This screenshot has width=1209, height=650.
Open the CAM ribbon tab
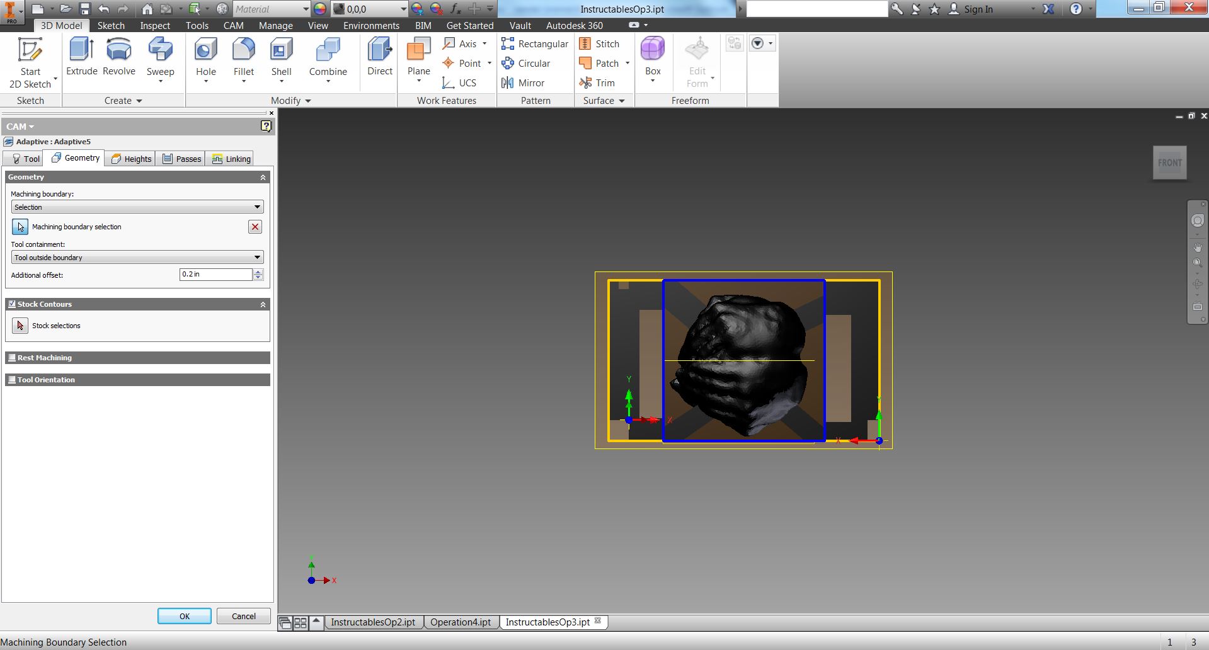(x=233, y=26)
